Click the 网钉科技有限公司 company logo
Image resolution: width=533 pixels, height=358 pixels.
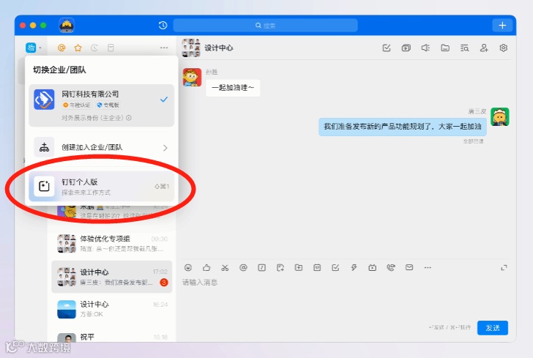pos(44,100)
